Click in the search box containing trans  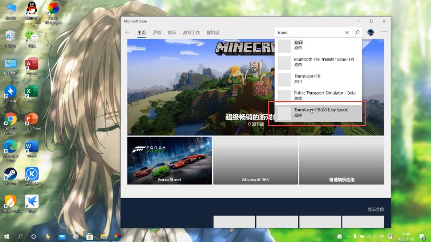click(x=309, y=33)
